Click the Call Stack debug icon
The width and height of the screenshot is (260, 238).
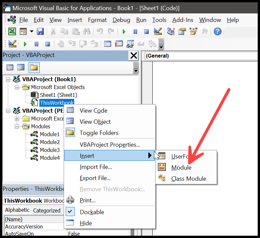pyautogui.click(x=152, y=44)
